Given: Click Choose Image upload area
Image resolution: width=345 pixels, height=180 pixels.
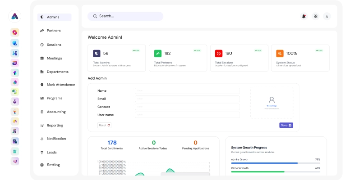Looking at the screenshot, I should click(x=271, y=103).
